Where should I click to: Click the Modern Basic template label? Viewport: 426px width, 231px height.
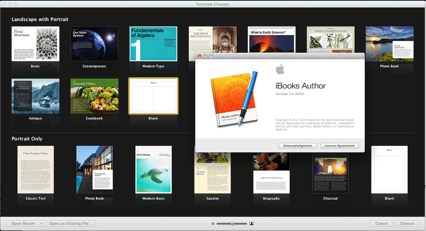point(153,198)
